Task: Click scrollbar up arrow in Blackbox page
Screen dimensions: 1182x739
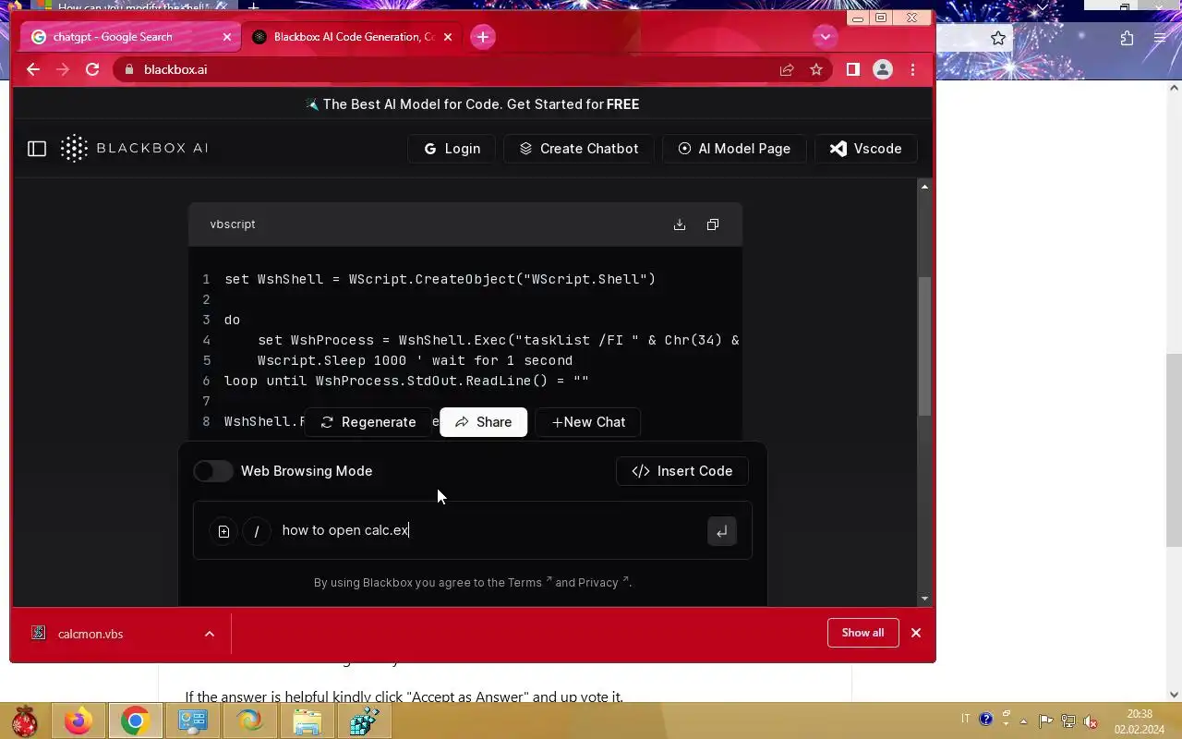Action: click(x=924, y=188)
